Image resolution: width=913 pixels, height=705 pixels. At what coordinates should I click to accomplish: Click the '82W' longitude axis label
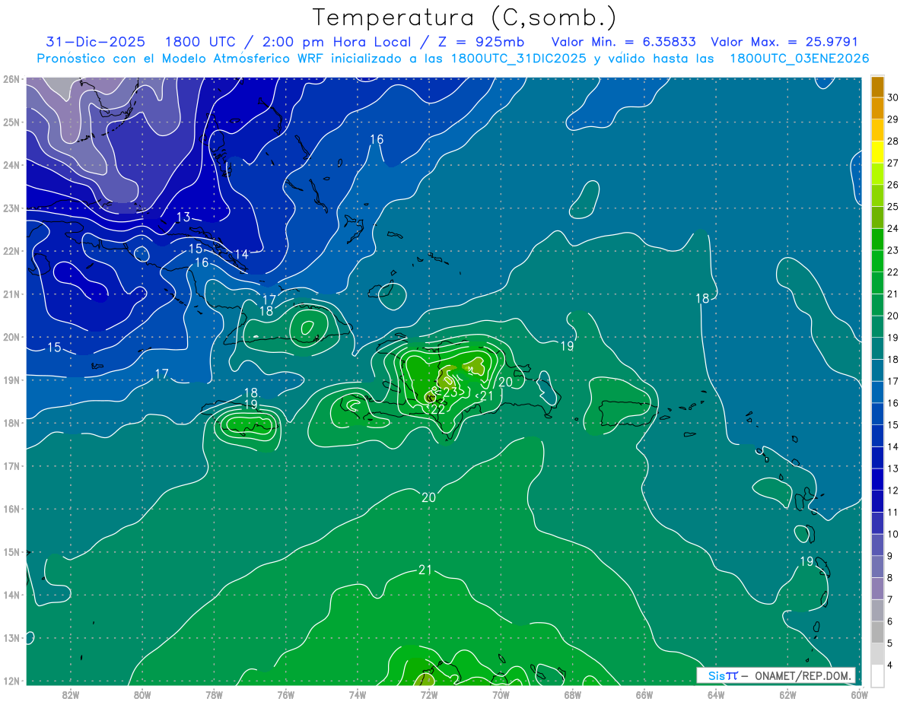[x=71, y=694]
